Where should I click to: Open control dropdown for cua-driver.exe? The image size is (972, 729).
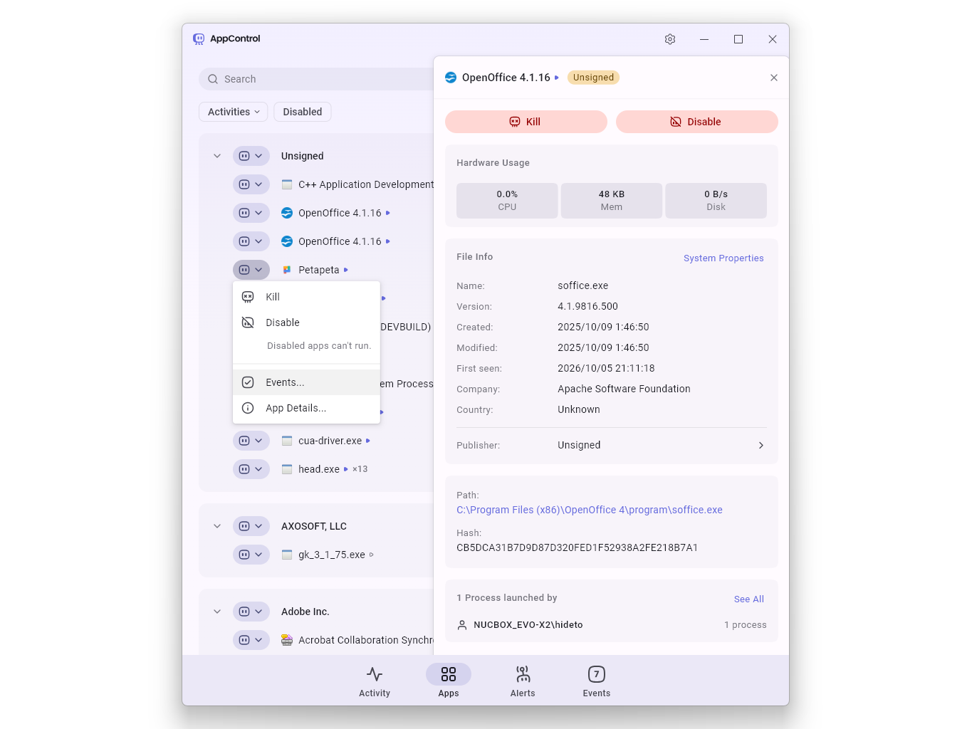coord(251,441)
